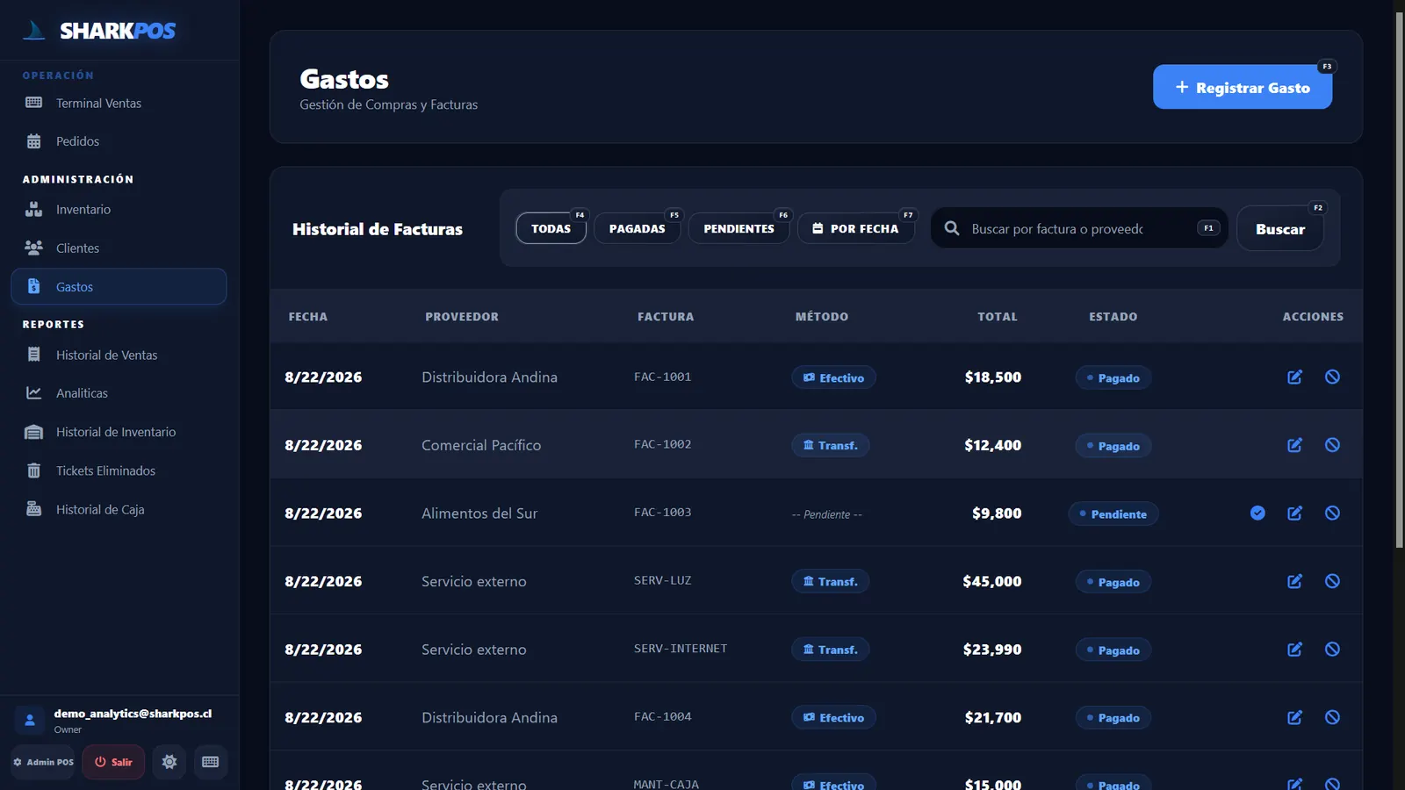Viewport: 1405px width, 790px height.
Task: Open settings gear in sidebar footer
Action: click(x=169, y=762)
